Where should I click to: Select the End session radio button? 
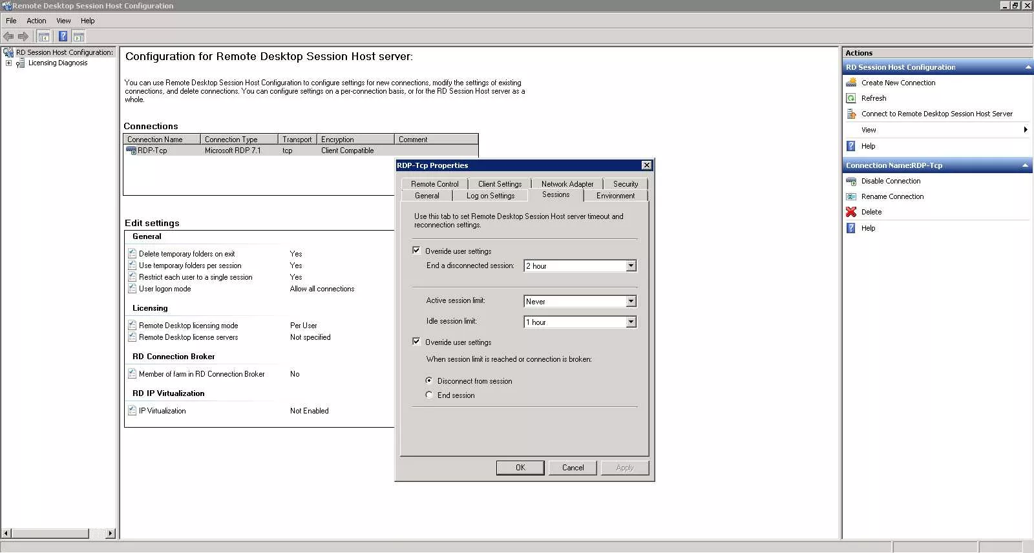point(429,395)
